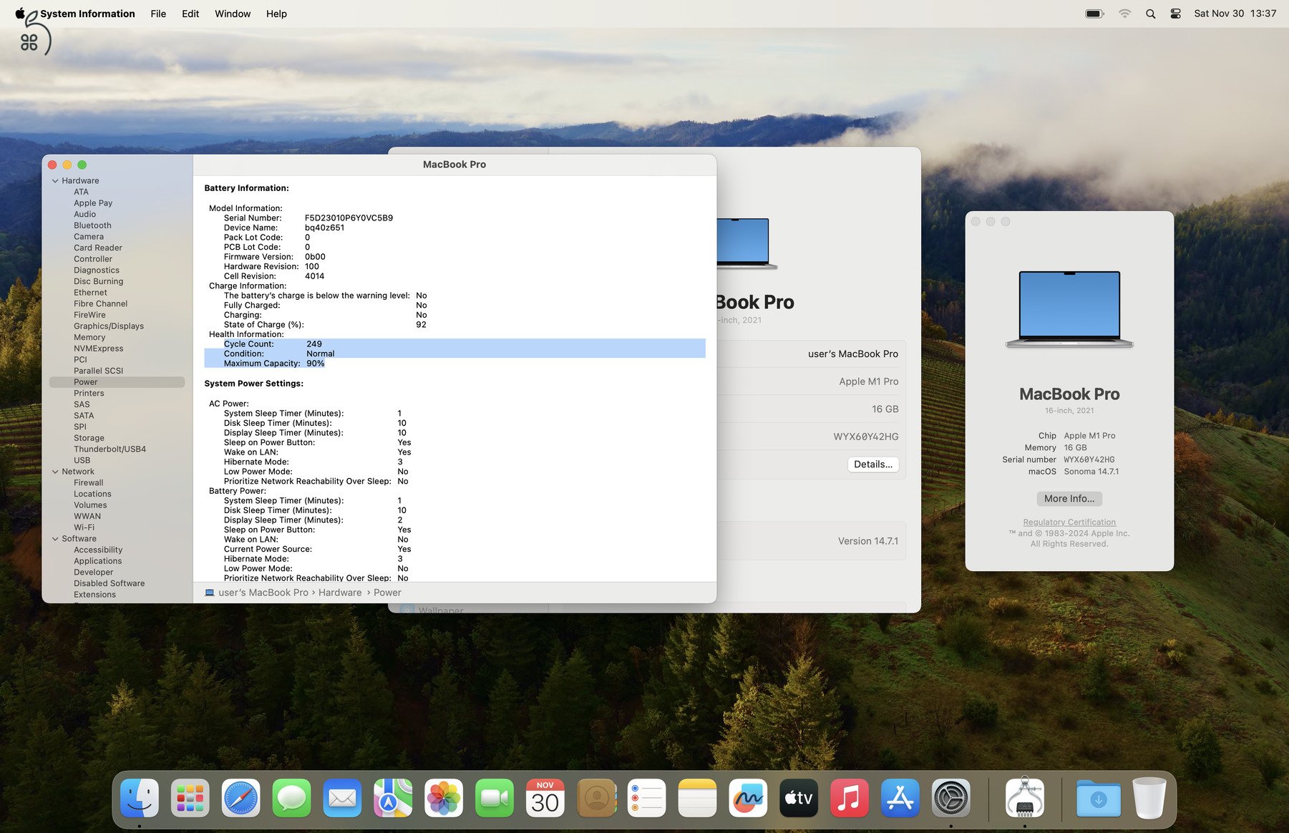The width and height of the screenshot is (1289, 833).
Task: Open Launchpad in the Dock
Action: pos(190,798)
